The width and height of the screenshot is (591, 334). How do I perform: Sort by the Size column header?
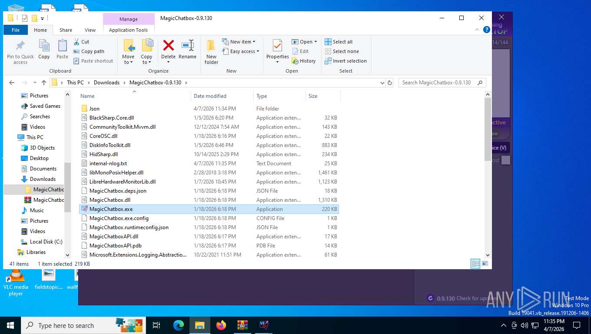point(323,96)
